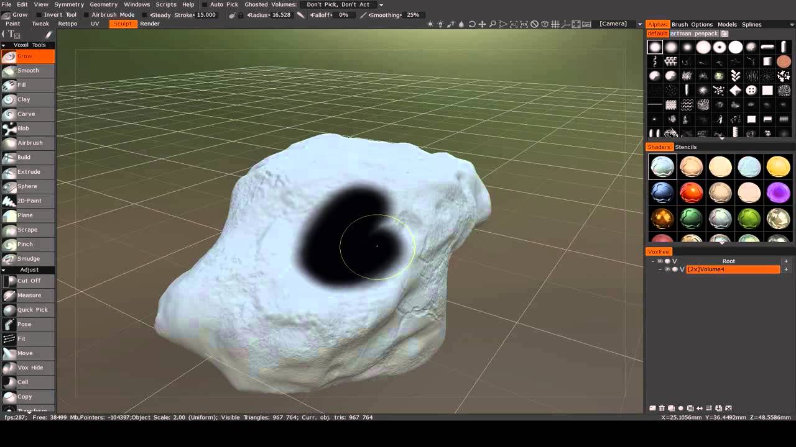Open the File menu
This screenshot has height=447, width=796.
(6, 4)
